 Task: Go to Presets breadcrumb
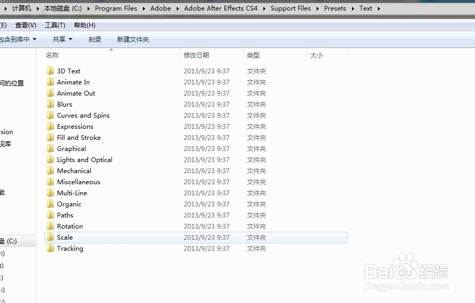coord(335,8)
